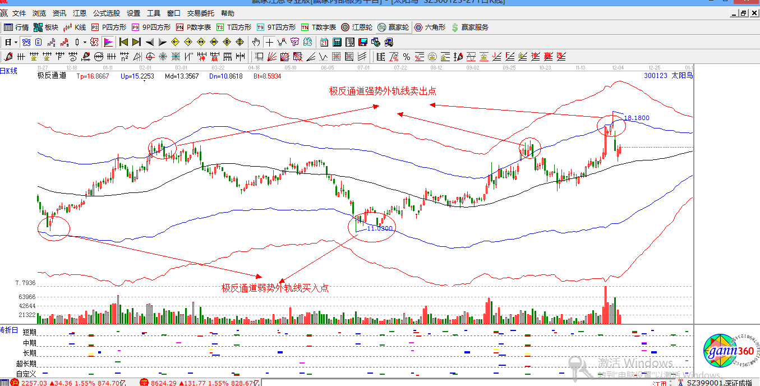Screen dimensions: 760x386
Task: Open the calendar (21) toolbar icon
Action: [x=324, y=42]
